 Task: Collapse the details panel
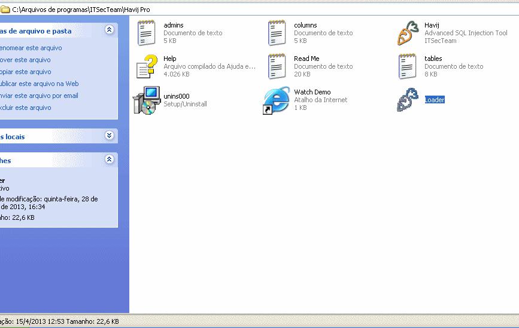pos(109,159)
